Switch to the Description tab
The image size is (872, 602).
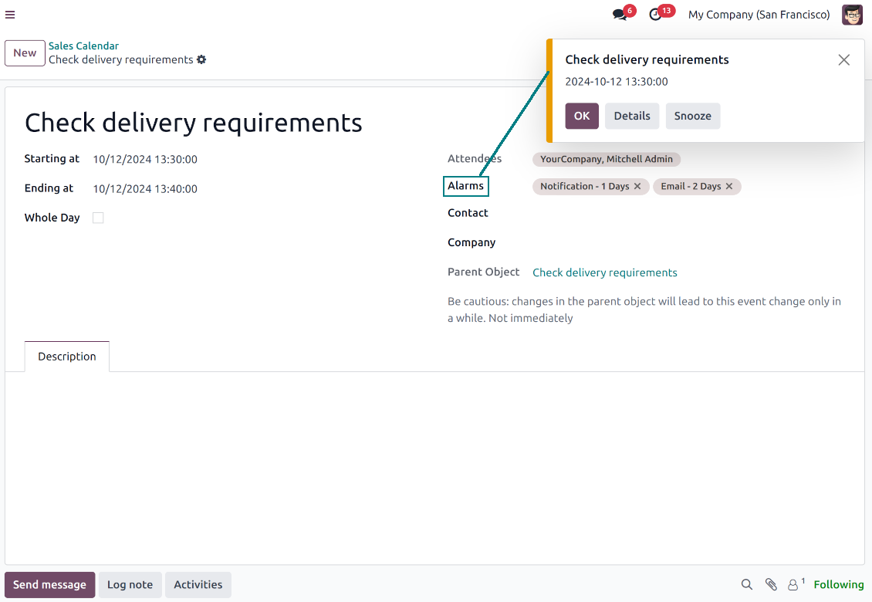(x=67, y=357)
